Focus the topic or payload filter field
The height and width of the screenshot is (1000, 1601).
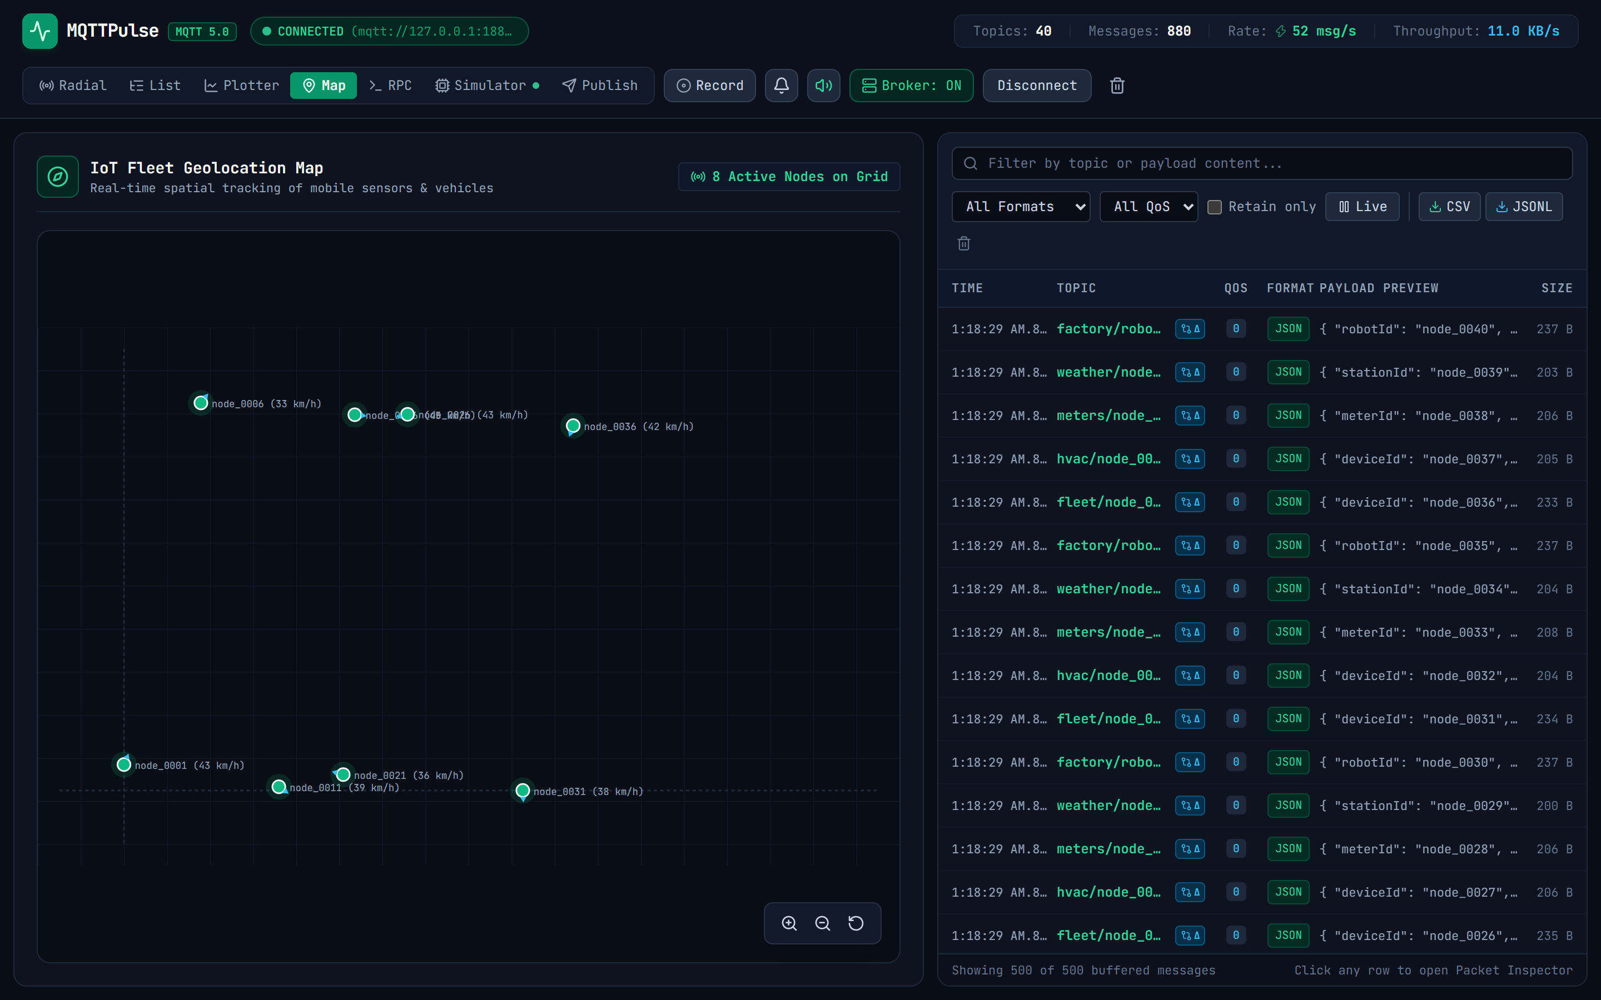(1261, 163)
